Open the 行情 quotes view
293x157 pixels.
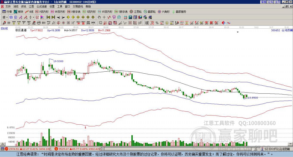click(x=7, y=11)
